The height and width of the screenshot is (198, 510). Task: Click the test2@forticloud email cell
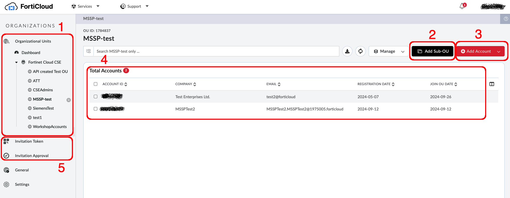coord(281,97)
